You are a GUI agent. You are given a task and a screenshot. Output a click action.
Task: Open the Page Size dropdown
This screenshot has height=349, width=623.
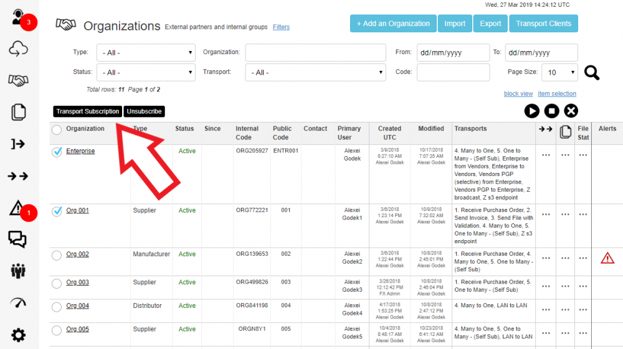tap(559, 73)
